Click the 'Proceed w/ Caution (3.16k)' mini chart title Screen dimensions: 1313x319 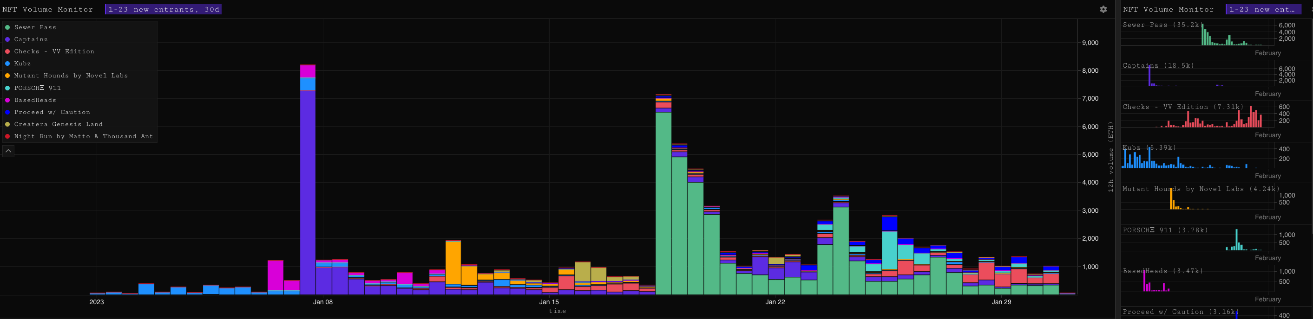pyautogui.click(x=1181, y=312)
